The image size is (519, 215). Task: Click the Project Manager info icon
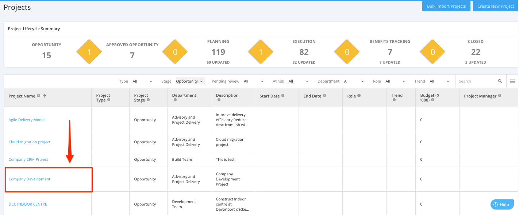[x=500, y=96]
